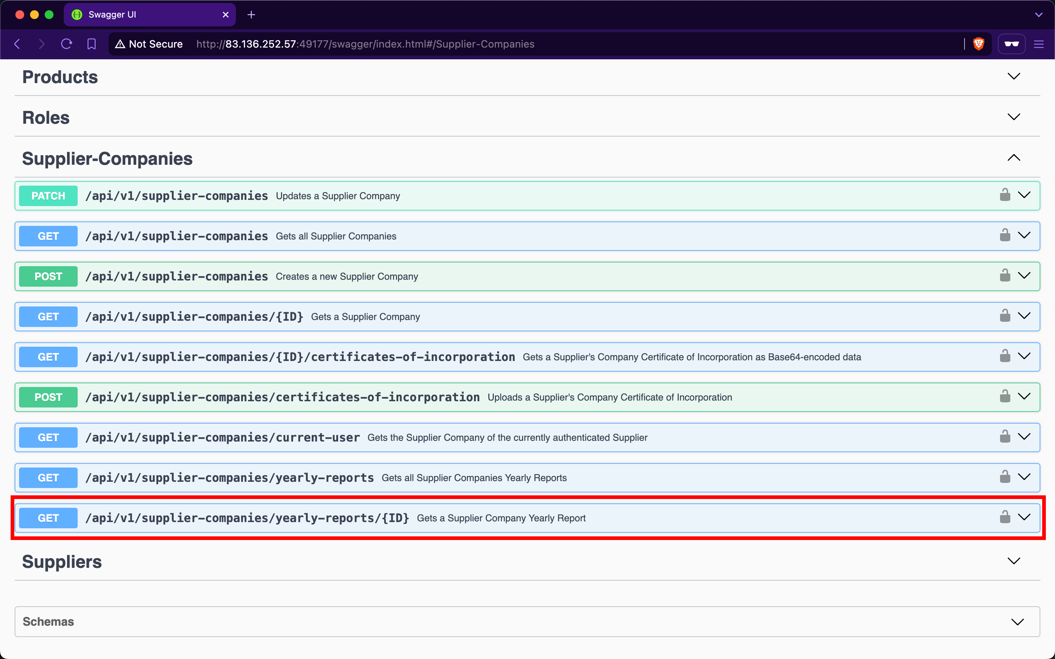The width and height of the screenshot is (1055, 659).
Task: Click the 'Not Secure' label in address bar
Action: [156, 44]
